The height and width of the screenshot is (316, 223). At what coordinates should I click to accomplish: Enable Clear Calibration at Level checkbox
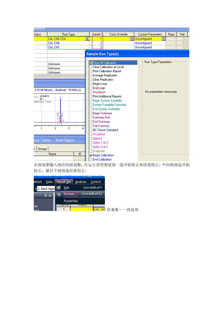coord(91,67)
